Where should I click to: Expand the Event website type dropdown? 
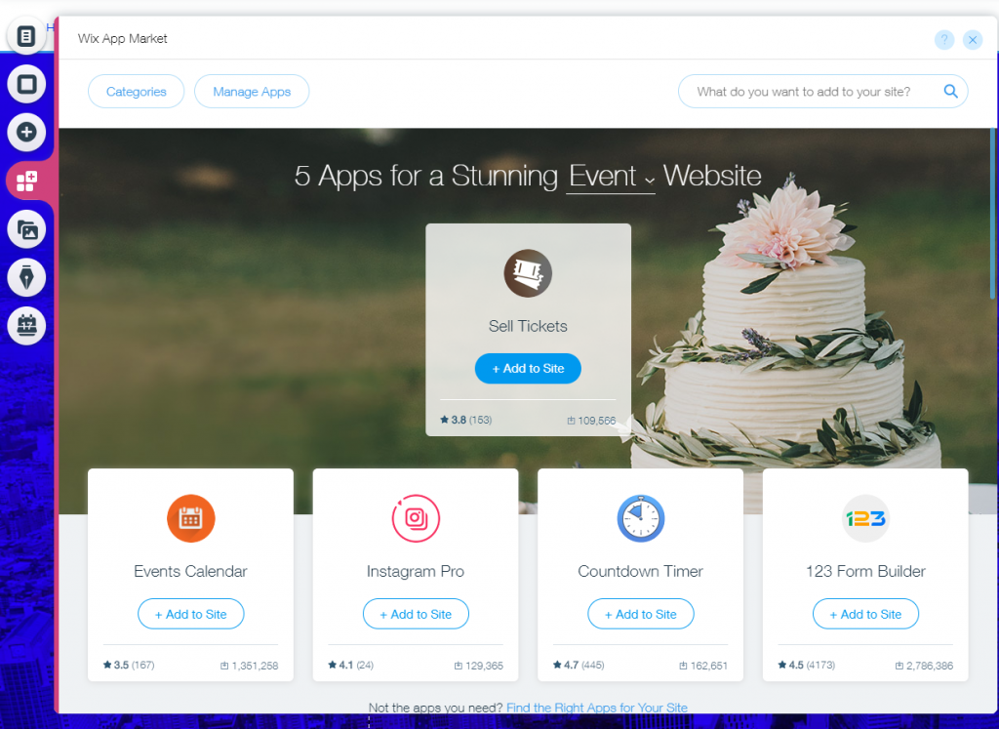(x=610, y=177)
